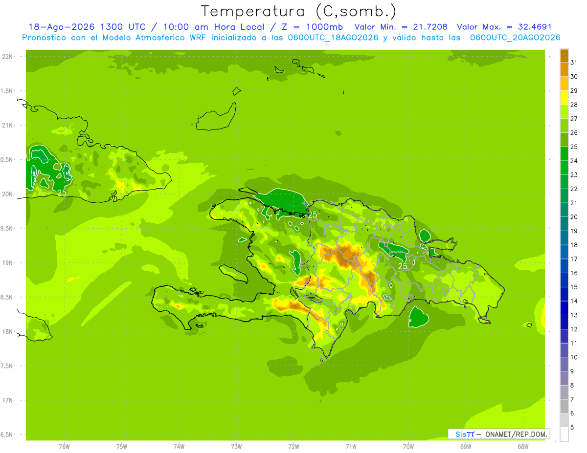Image resolution: width=587 pixels, height=453 pixels.
Task: Select the legend number '29'
Action: click(x=574, y=91)
